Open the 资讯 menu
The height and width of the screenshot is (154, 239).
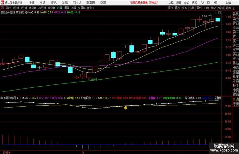pos(53,3)
